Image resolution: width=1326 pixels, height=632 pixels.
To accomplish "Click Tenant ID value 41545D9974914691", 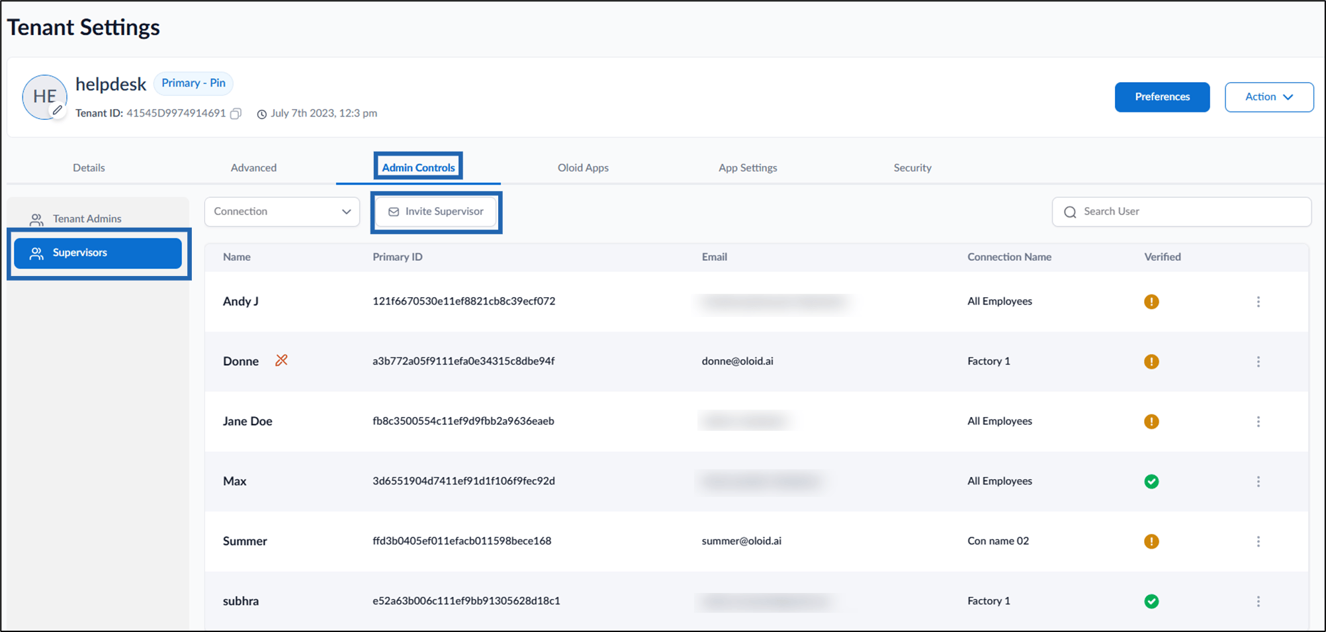I will click(x=176, y=113).
